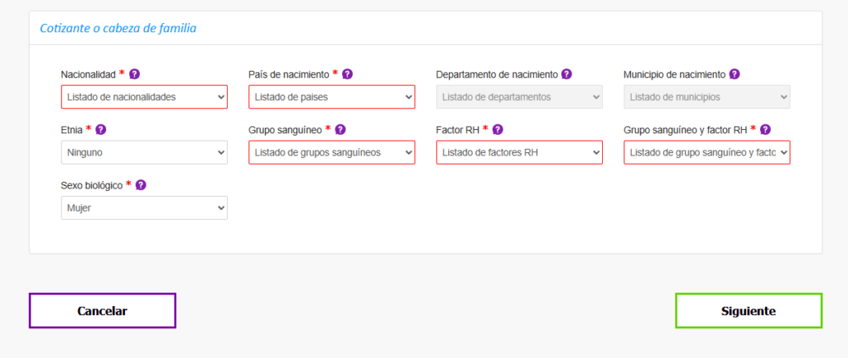The image size is (848, 358).
Task: Show the Factor RH help tooltip icon
Action: coord(498,130)
